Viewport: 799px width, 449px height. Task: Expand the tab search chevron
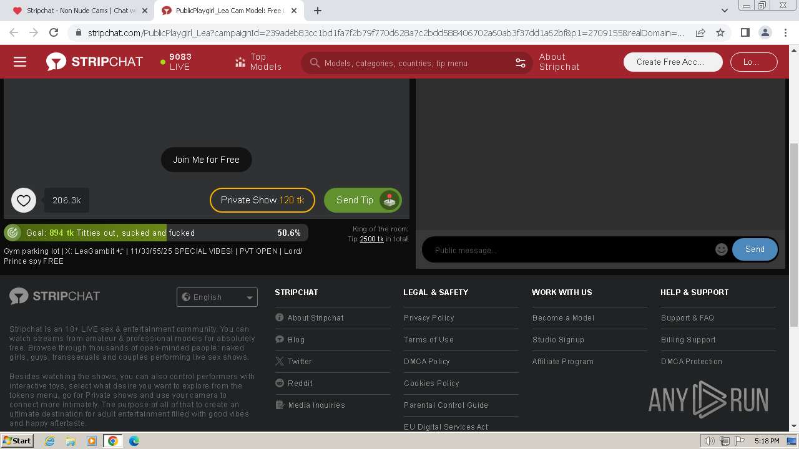click(725, 11)
